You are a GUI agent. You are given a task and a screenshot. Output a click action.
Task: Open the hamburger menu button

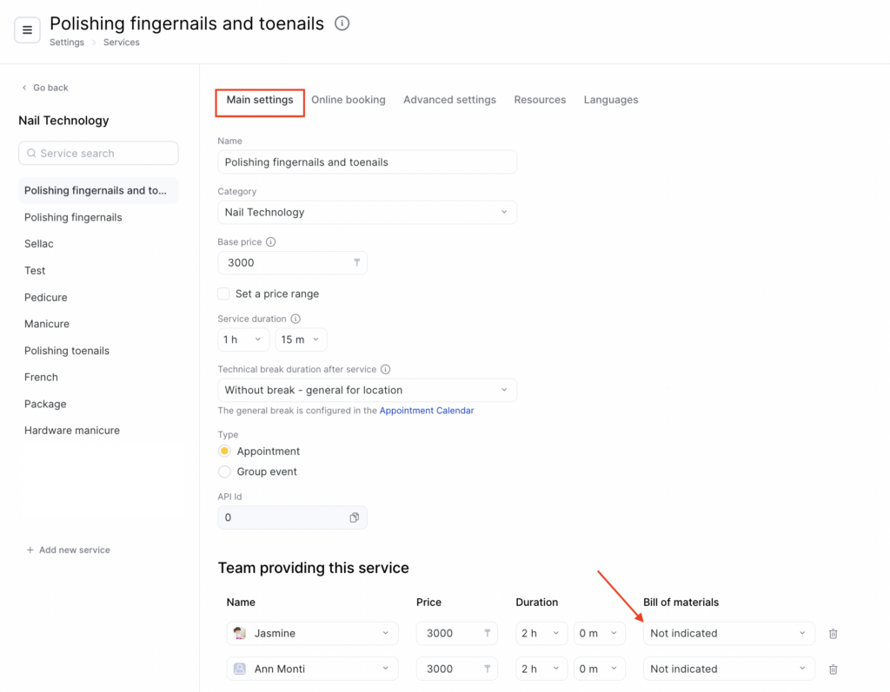pos(27,30)
